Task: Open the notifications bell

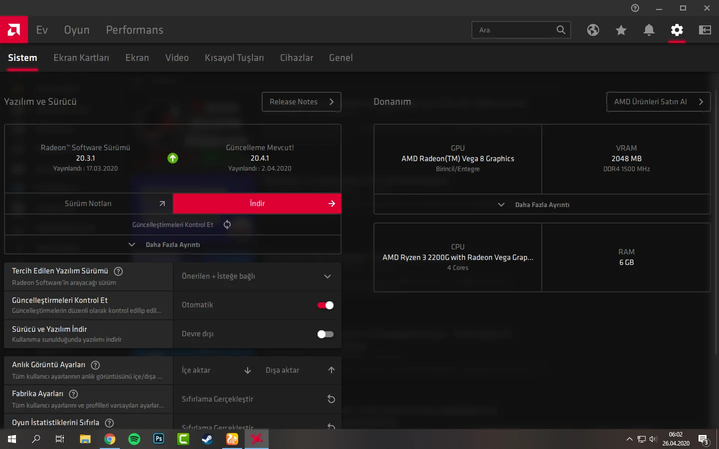Action: coord(649,30)
